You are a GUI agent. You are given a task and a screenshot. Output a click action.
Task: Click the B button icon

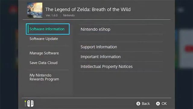[x=138, y=104]
